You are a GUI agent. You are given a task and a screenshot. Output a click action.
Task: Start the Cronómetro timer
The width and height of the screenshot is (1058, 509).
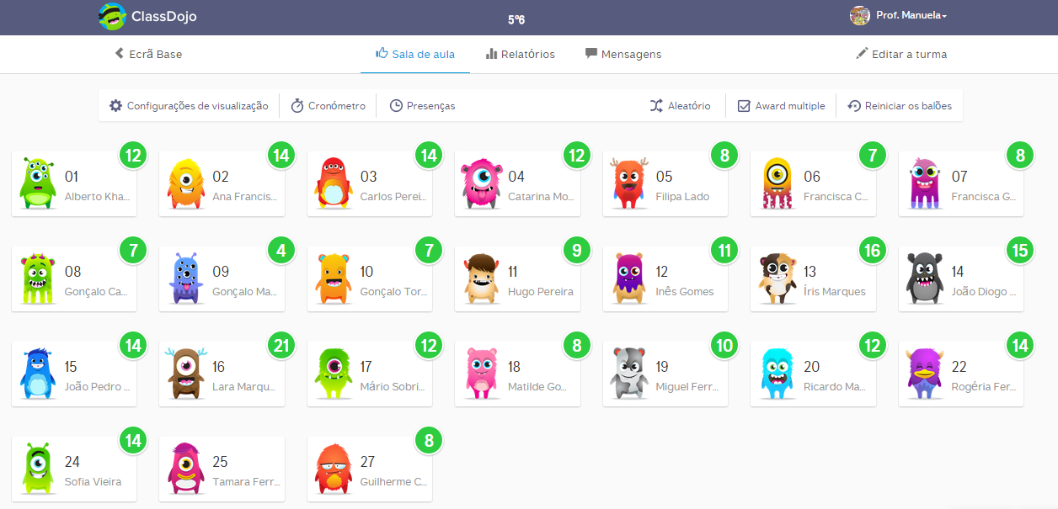[328, 106]
